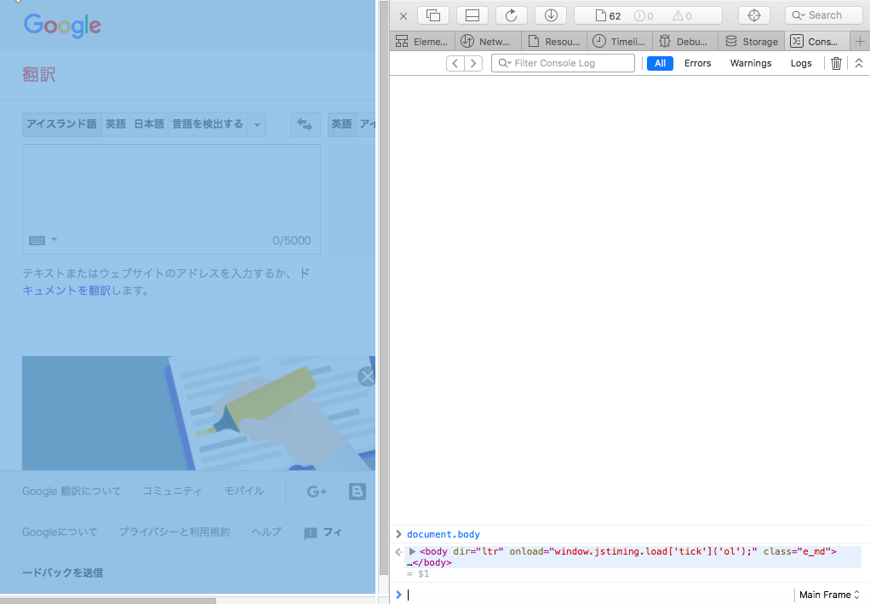Close the promo banner with the X icon
This screenshot has height=604, width=870.
[367, 377]
